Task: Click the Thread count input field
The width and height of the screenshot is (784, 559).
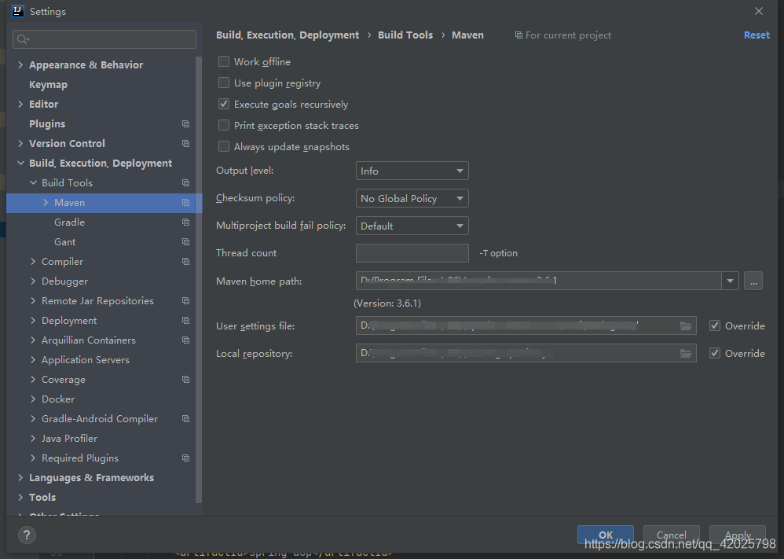Action: coord(412,252)
